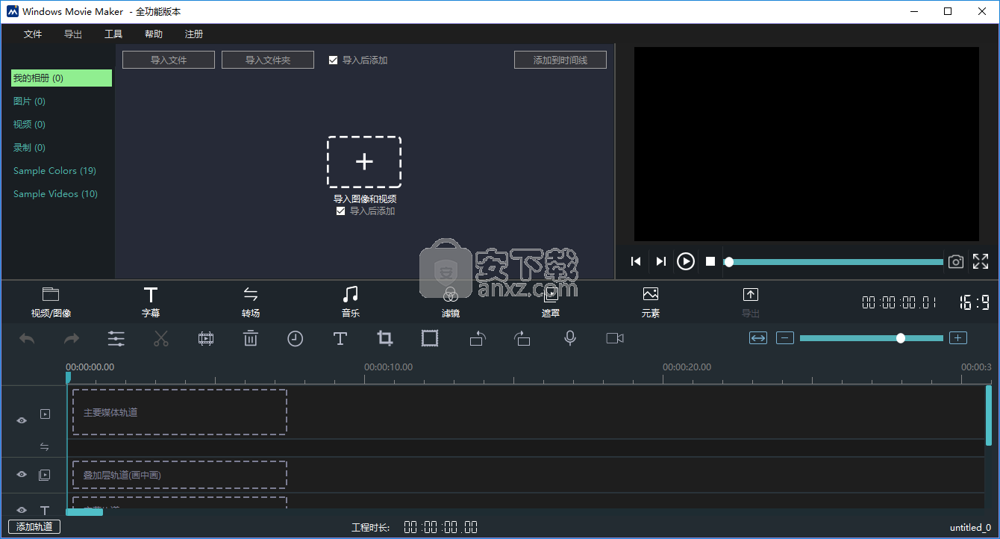
Task: Click the 16:9 aspect ratio display
Action: click(x=975, y=302)
